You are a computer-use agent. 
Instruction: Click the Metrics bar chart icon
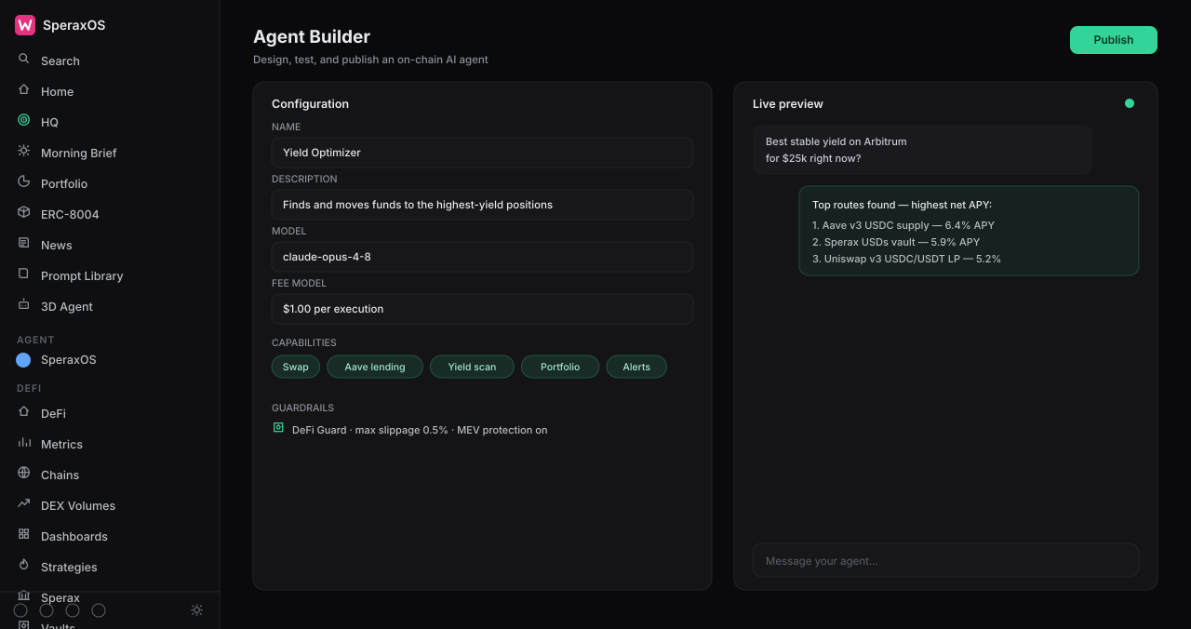click(23, 443)
